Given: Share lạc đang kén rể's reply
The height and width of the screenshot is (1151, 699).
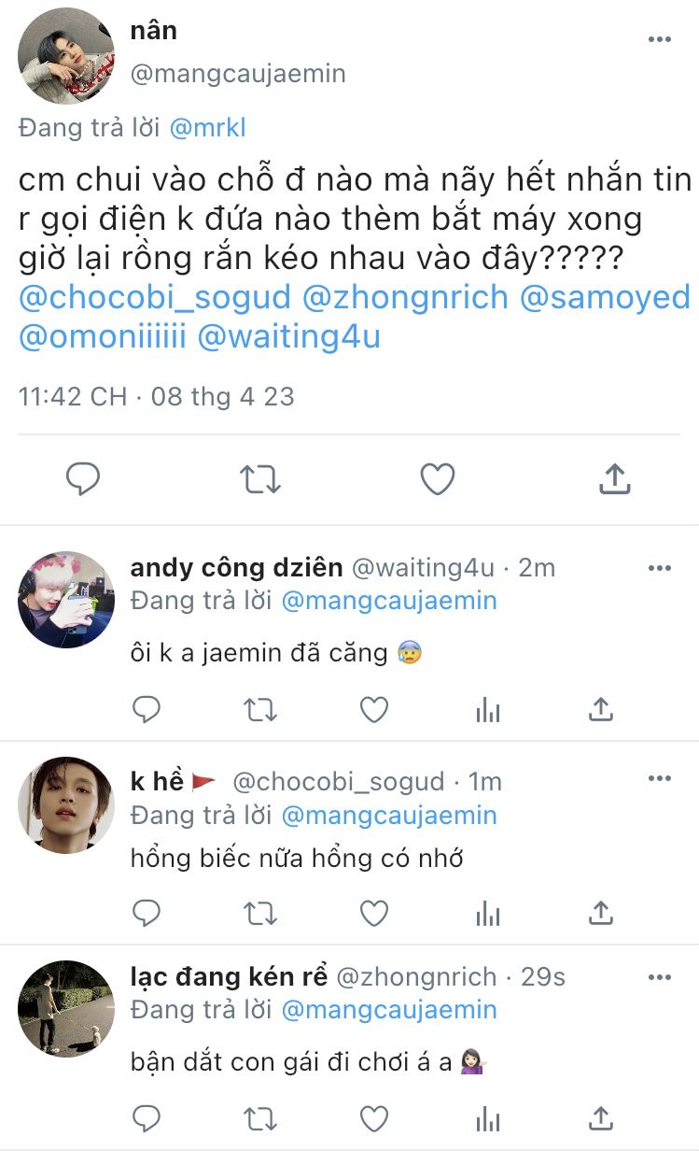Looking at the screenshot, I should pyautogui.click(x=602, y=1116).
